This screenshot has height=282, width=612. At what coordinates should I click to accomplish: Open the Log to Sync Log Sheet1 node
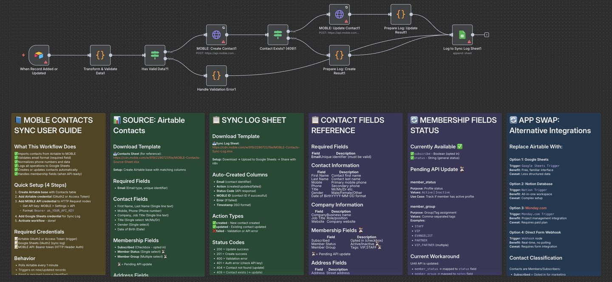click(462, 35)
